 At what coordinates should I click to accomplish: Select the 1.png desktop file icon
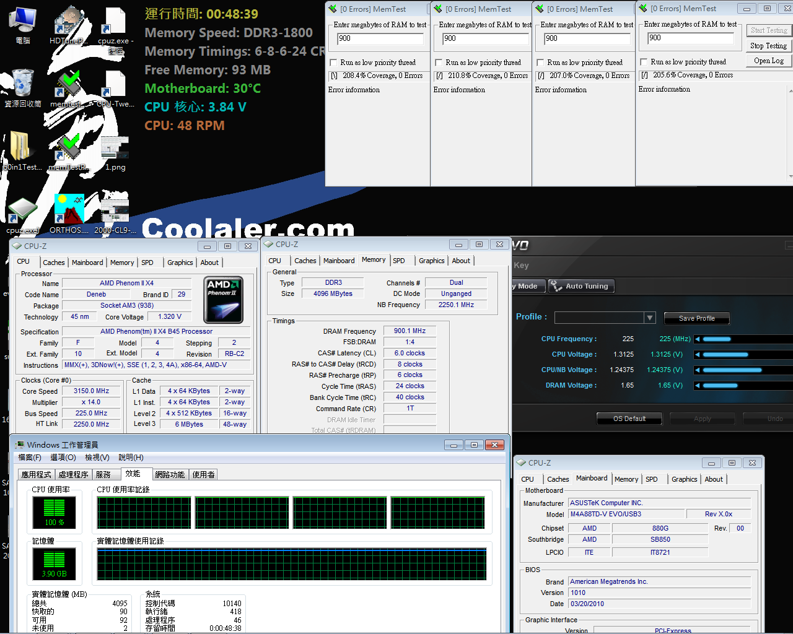(x=115, y=152)
